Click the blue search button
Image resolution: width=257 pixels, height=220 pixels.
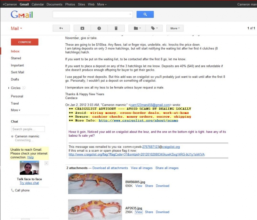(145, 14)
